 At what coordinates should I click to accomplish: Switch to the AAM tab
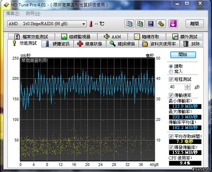coord(113,37)
